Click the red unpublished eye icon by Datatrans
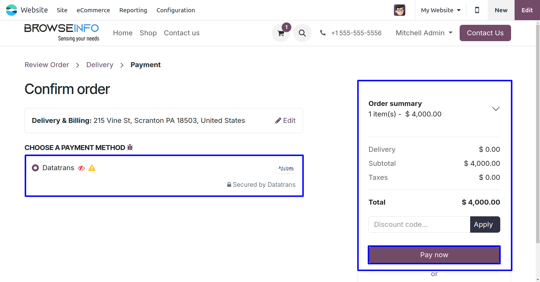This screenshot has height=282, width=540. pyautogui.click(x=81, y=168)
